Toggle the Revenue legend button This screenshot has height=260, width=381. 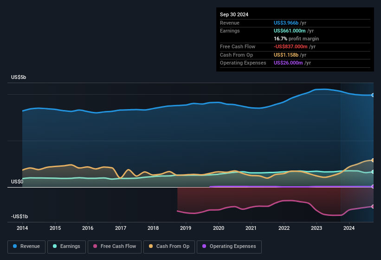[x=26, y=247]
